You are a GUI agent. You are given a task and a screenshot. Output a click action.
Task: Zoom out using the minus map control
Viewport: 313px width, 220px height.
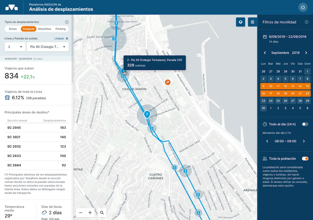coord(81,213)
